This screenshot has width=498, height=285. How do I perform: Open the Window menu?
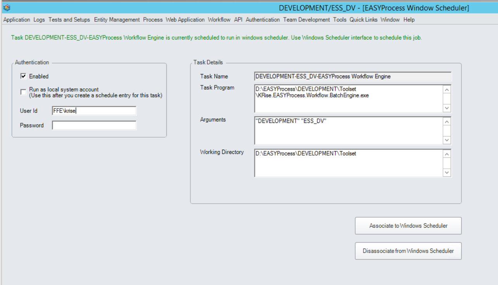click(390, 20)
